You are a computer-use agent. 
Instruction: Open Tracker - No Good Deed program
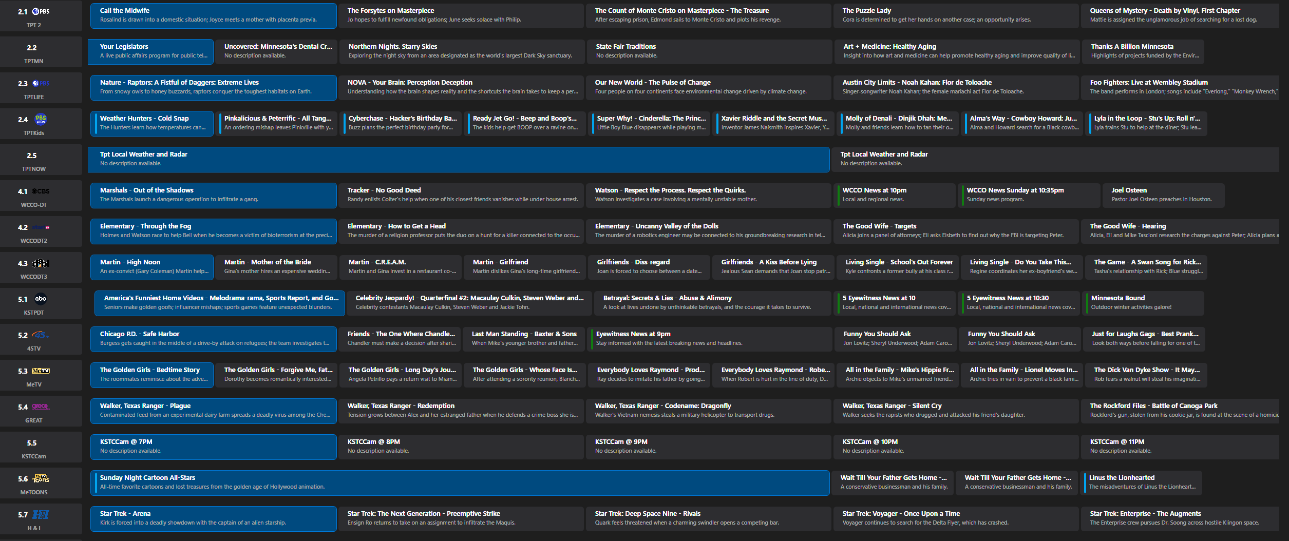click(x=461, y=195)
